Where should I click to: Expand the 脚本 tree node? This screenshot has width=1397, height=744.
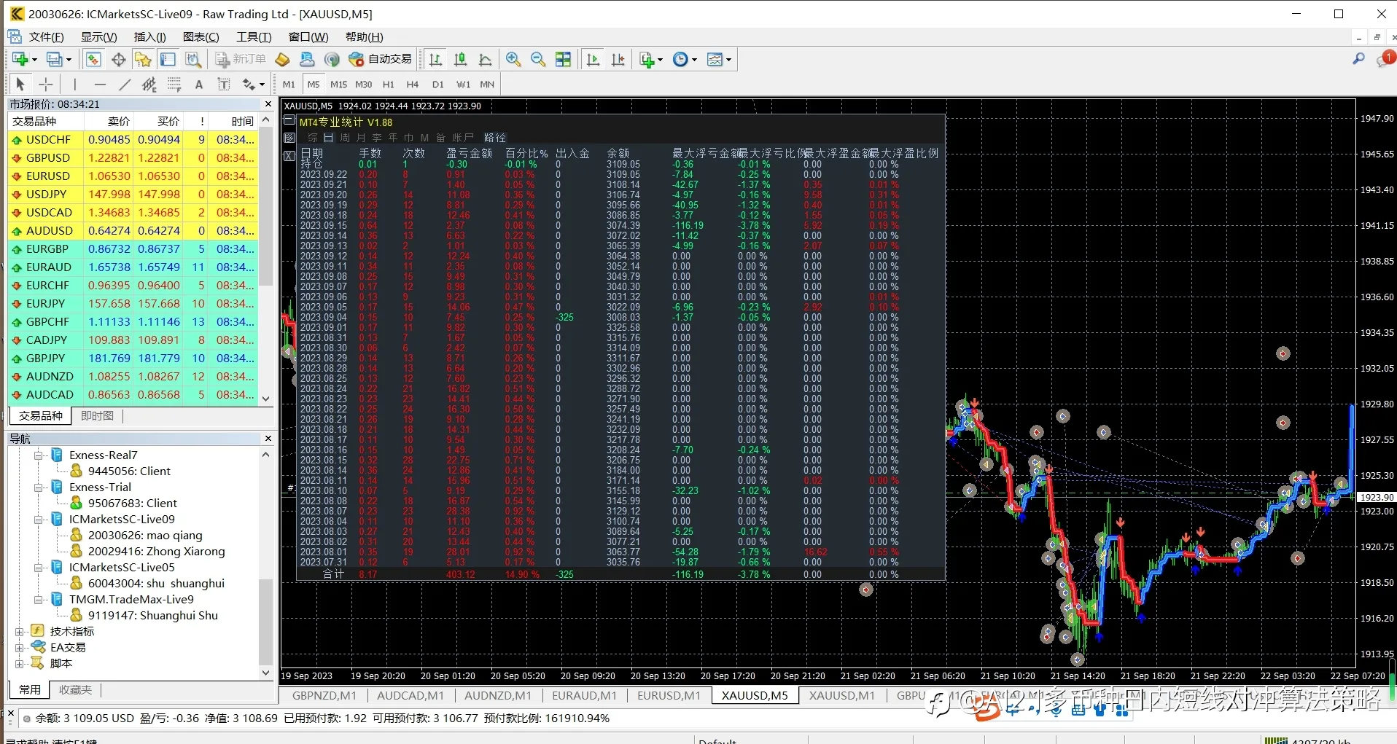(19, 664)
